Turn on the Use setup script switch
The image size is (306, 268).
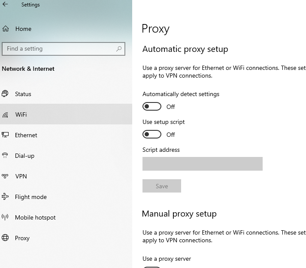coord(152,134)
